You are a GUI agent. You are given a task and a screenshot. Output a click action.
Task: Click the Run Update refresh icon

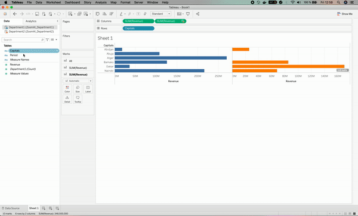click(x=59, y=14)
